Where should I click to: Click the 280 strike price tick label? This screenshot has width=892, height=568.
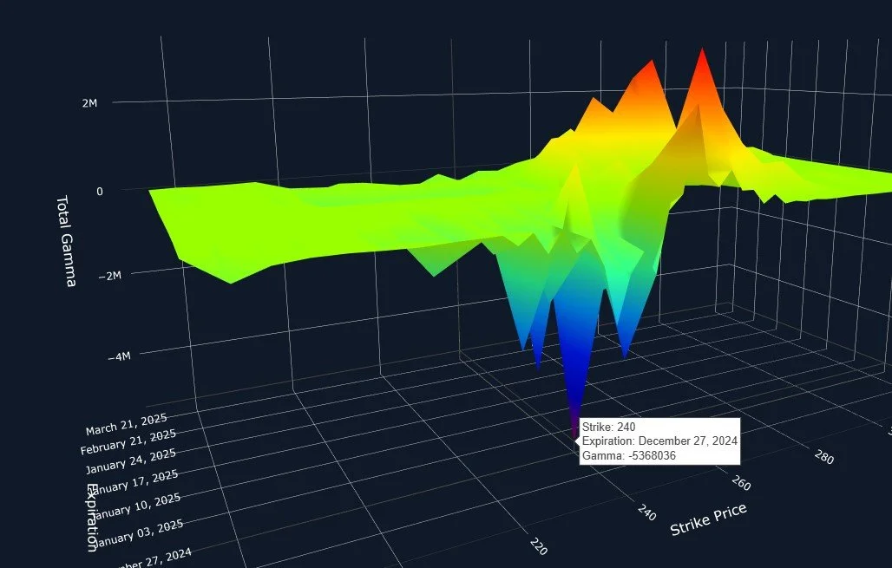click(x=823, y=456)
